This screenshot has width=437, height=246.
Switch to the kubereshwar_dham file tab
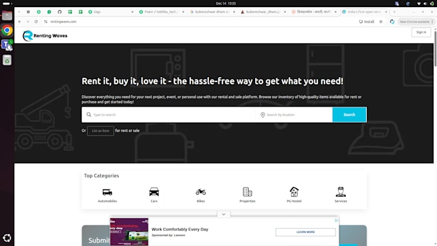point(263,12)
